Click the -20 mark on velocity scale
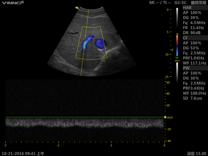 pos(169,129)
